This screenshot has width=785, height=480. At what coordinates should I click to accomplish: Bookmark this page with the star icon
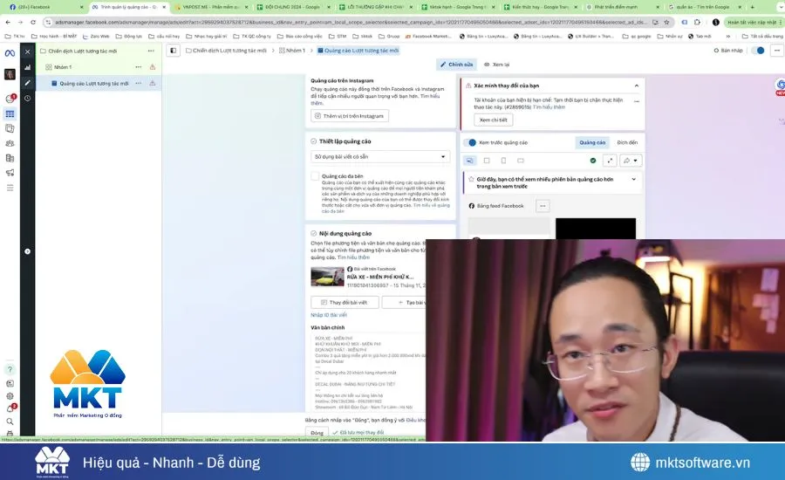(666, 22)
